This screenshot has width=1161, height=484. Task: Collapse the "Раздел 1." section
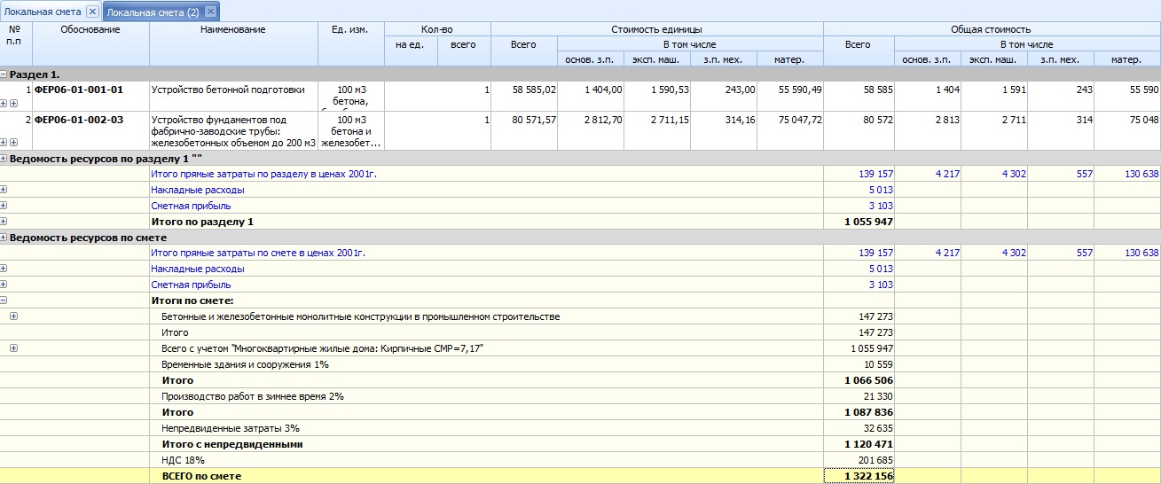(x=4, y=74)
